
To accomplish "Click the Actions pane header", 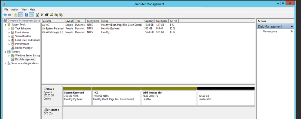I will tap(275, 21).
